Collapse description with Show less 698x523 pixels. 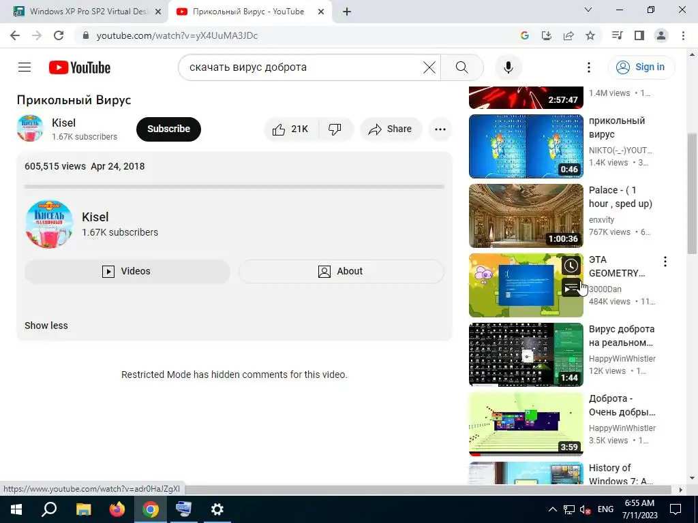point(46,326)
